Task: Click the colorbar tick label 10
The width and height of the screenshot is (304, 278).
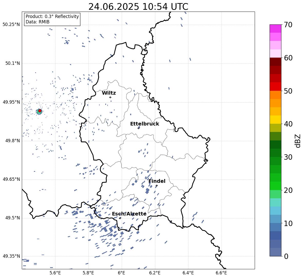Action: (x=288, y=223)
